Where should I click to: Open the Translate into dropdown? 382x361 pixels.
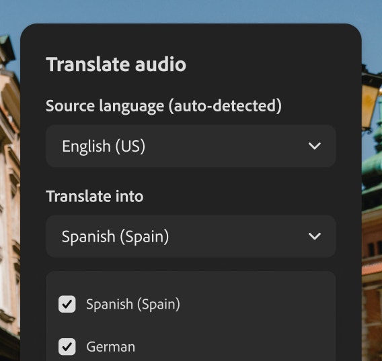(191, 236)
